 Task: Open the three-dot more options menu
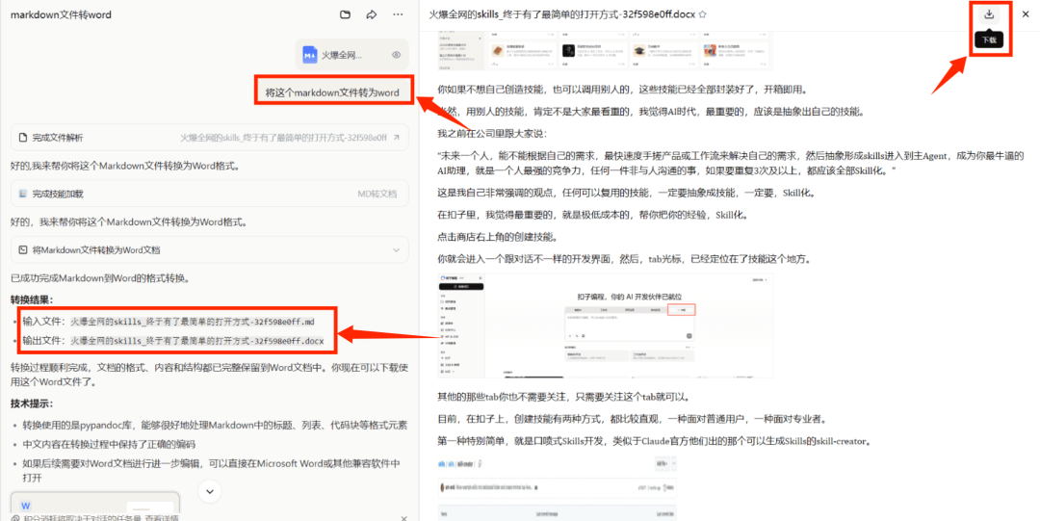tap(398, 14)
